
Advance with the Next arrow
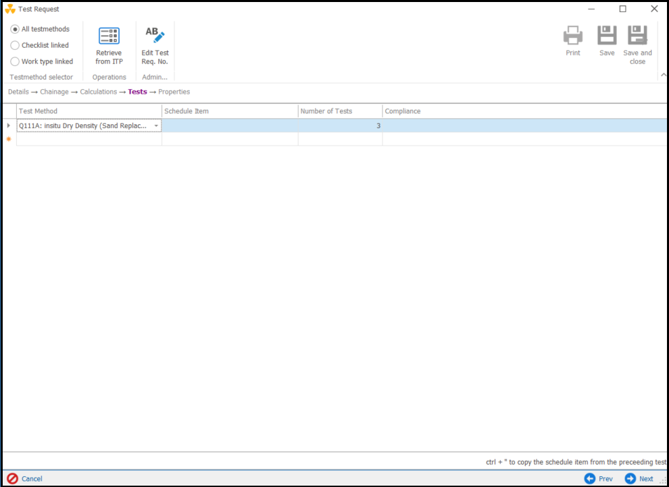630,478
